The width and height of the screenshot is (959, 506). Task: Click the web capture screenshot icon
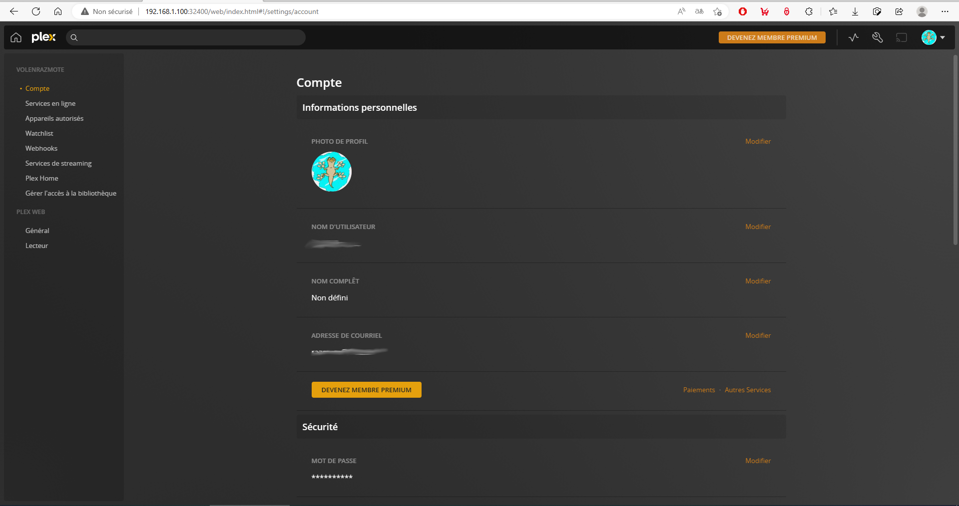point(877,11)
